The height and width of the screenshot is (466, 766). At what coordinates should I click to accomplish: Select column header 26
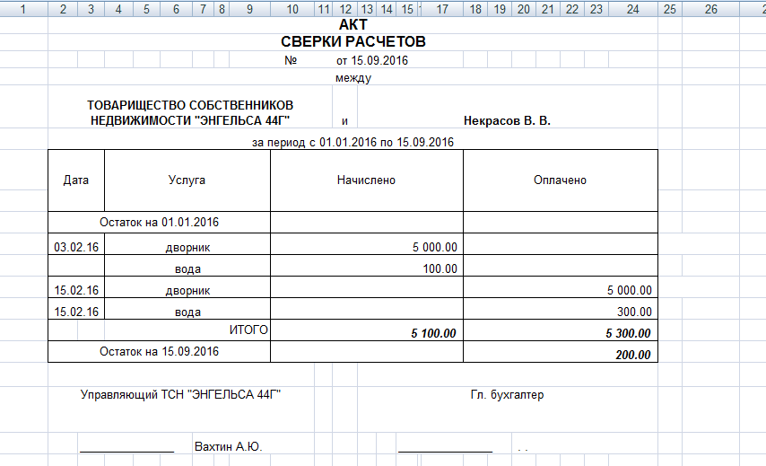click(x=711, y=10)
